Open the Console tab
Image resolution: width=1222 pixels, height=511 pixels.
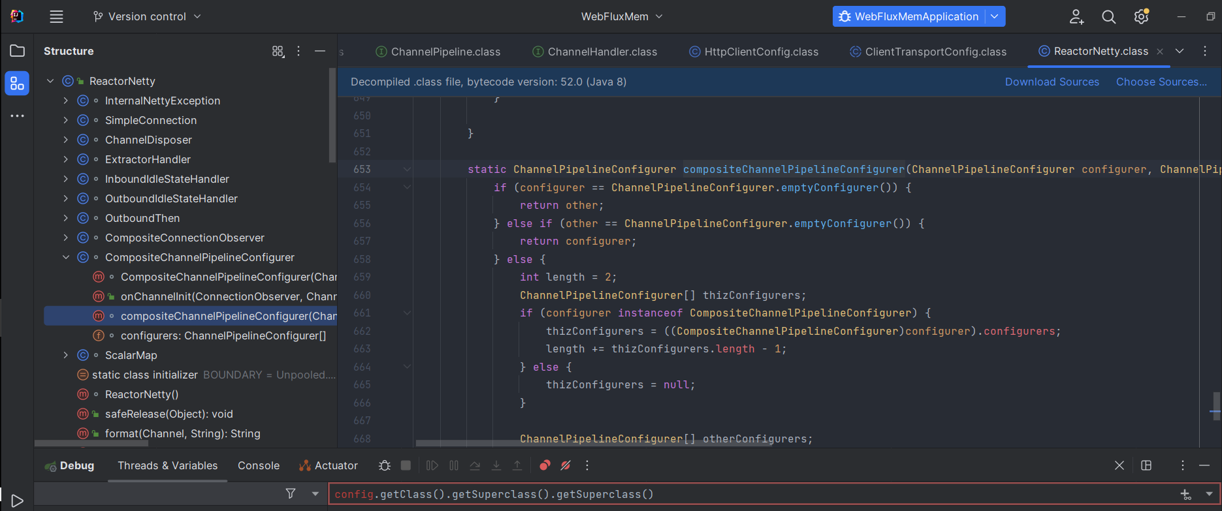tap(259, 465)
